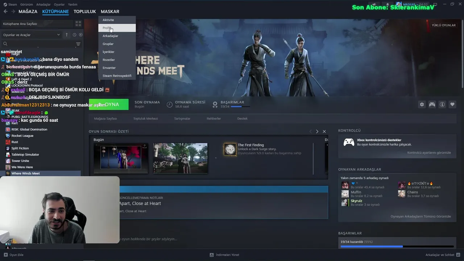Click YÜKLÜ OYUNLAR button
464x261 pixels.
click(x=444, y=25)
